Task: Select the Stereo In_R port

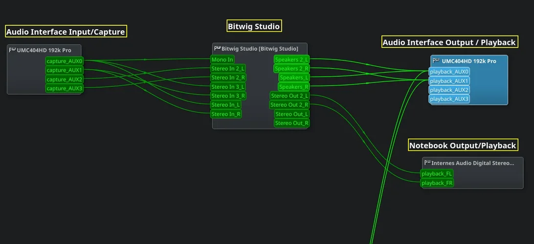Action: click(x=226, y=114)
